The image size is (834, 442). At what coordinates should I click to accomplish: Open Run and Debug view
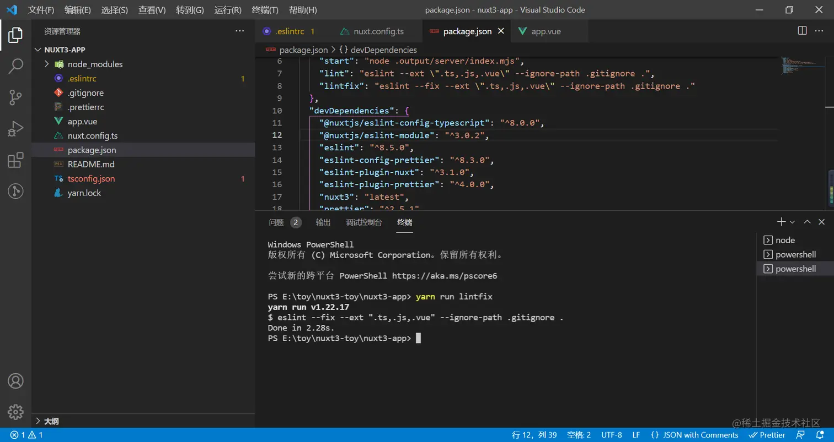coord(15,129)
